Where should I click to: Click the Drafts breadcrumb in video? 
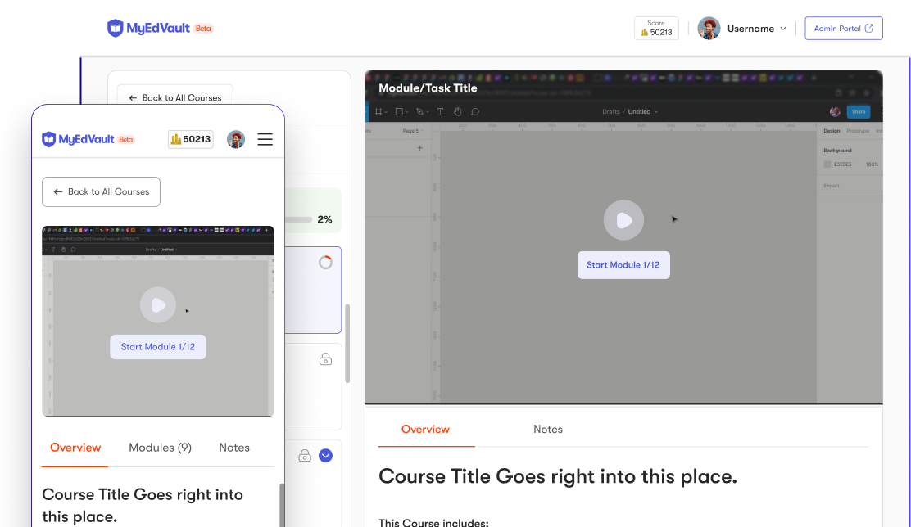[x=610, y=111]
